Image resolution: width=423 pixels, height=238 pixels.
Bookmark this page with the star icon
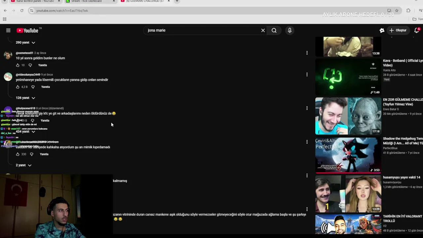397,11
